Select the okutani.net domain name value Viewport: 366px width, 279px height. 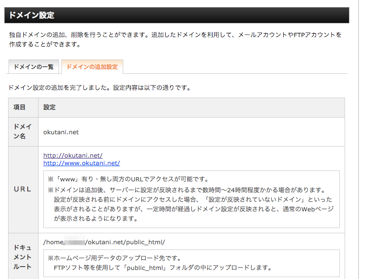(61, 132)
